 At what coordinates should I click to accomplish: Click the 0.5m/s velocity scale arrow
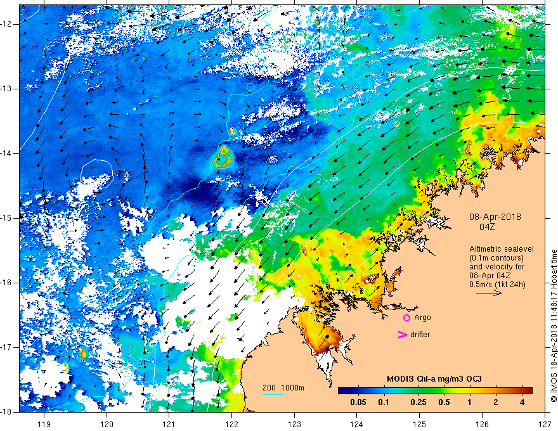(489, 293)
